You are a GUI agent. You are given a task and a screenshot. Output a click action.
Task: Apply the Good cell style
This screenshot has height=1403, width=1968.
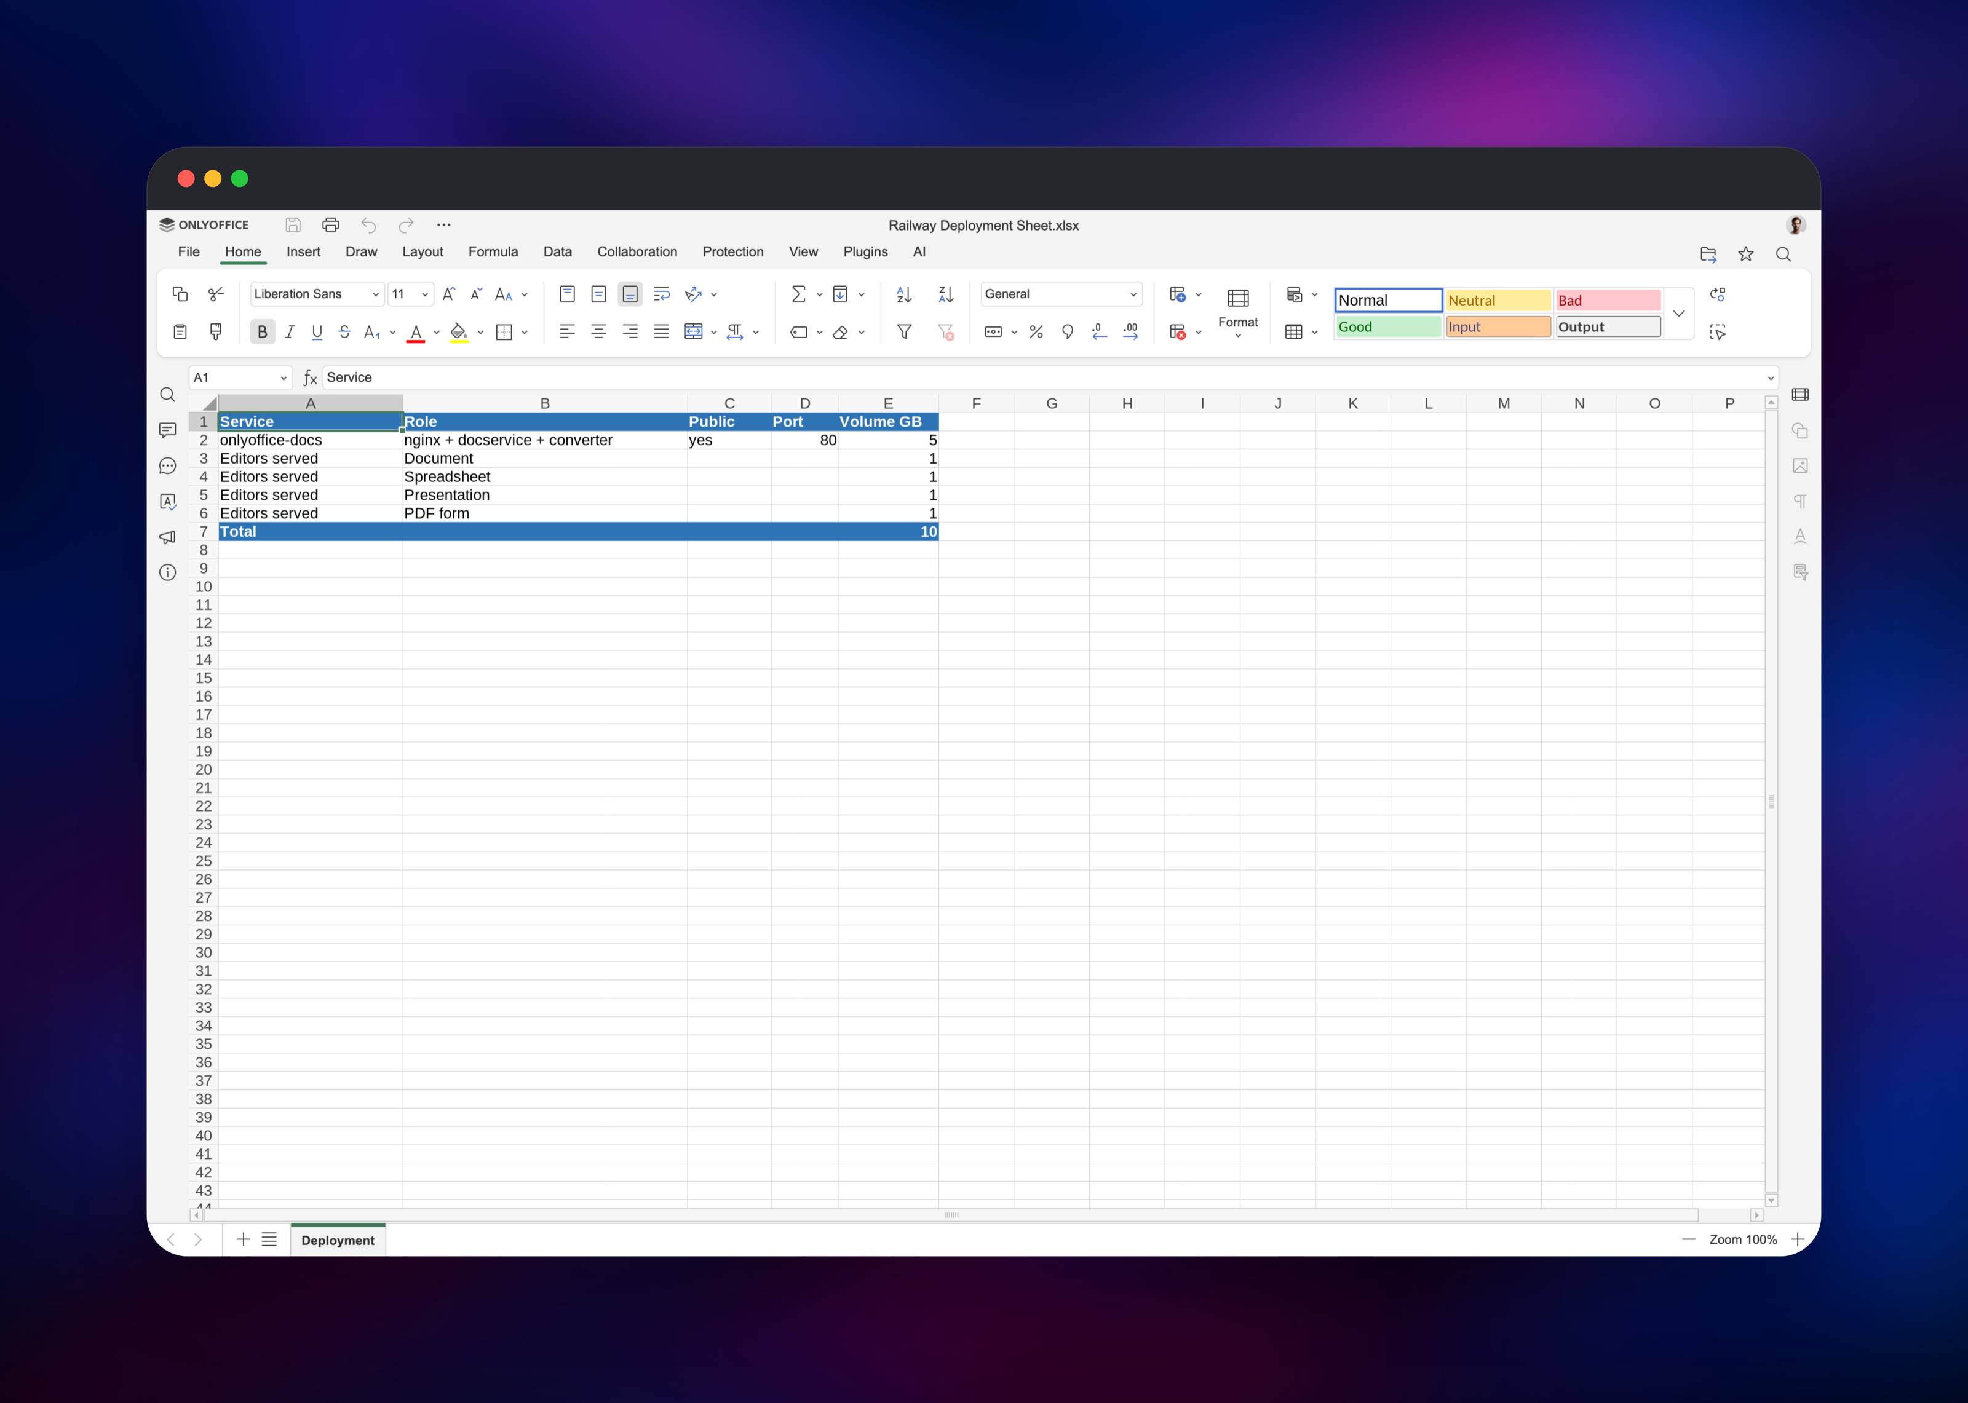click(x=1387, y=326)
